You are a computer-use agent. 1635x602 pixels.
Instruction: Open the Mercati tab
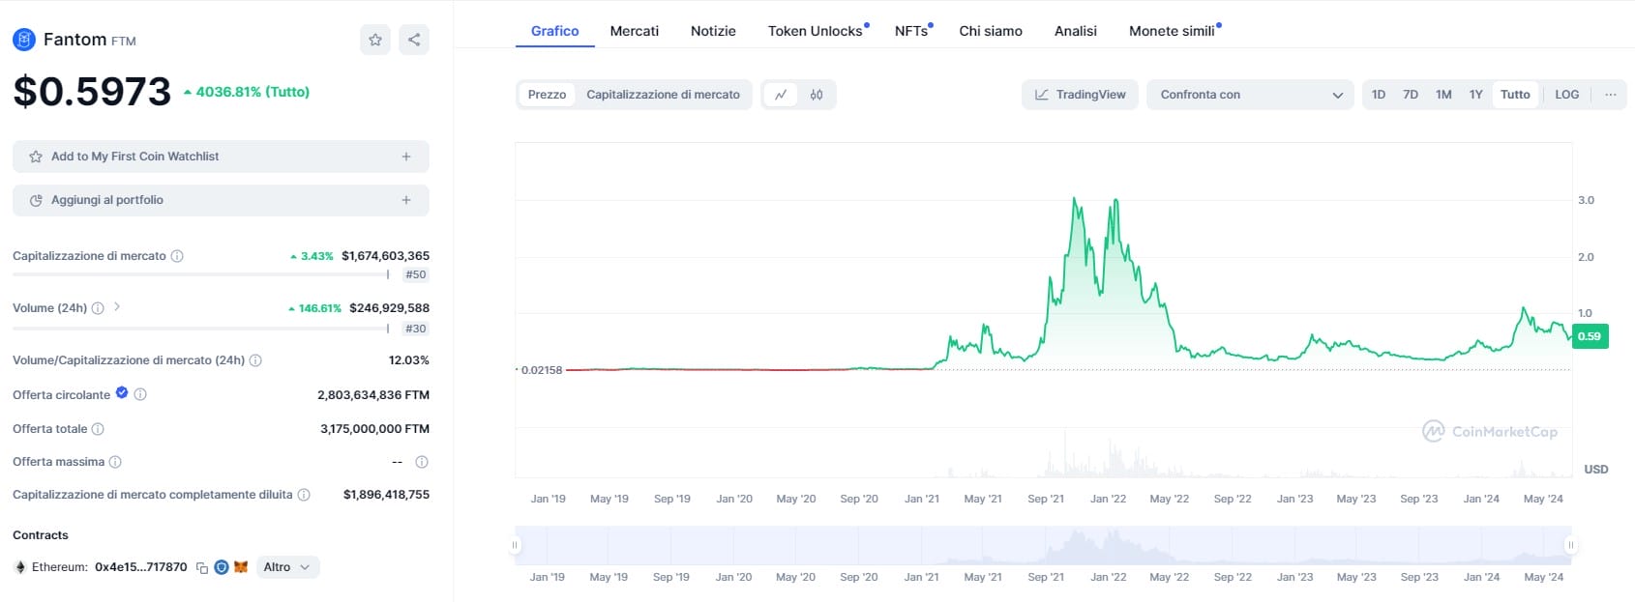pos(634,31)
